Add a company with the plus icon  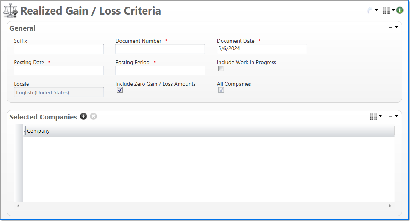[83, 116]
